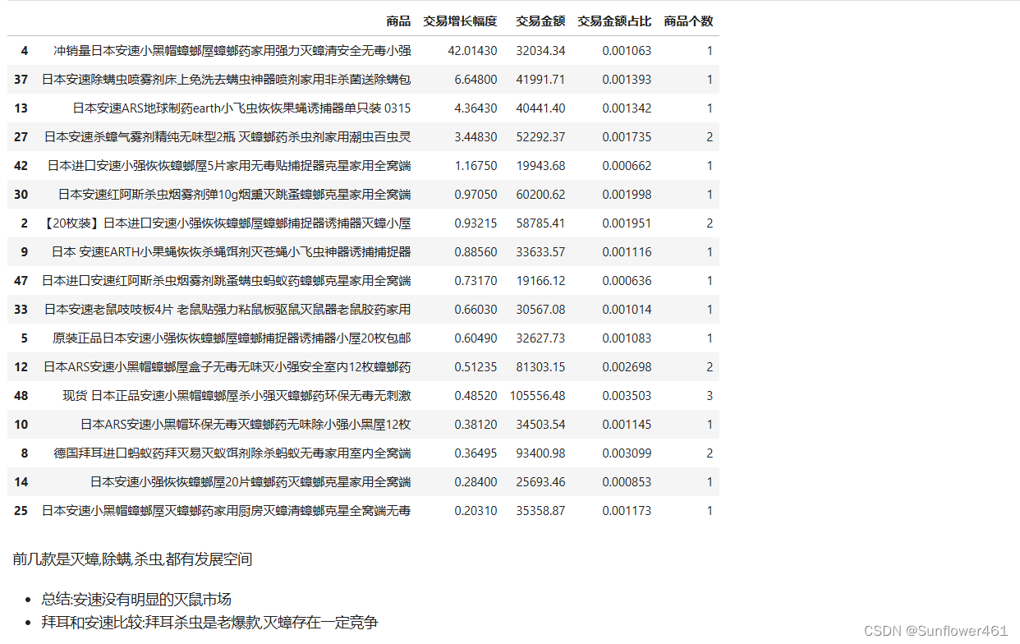Click product name starting with 【20枚装】

[x=227, y=223]
